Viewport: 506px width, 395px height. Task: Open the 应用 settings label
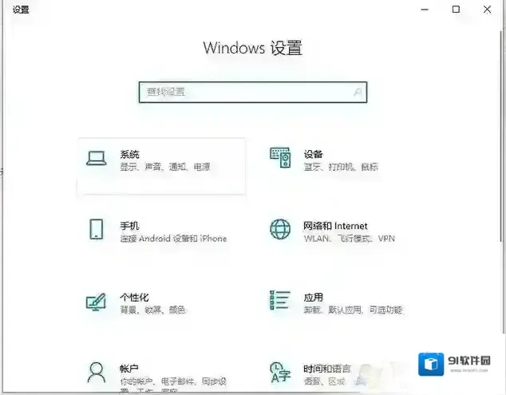(x=313, y=298)
